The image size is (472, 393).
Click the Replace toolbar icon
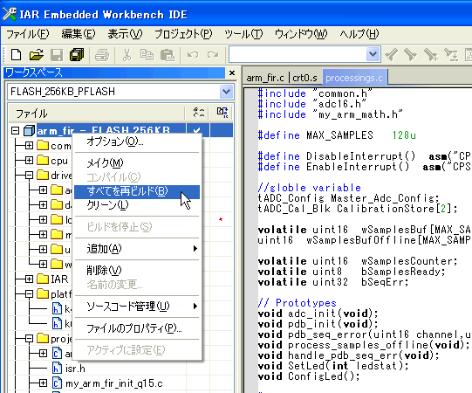[x=451, y=55]
